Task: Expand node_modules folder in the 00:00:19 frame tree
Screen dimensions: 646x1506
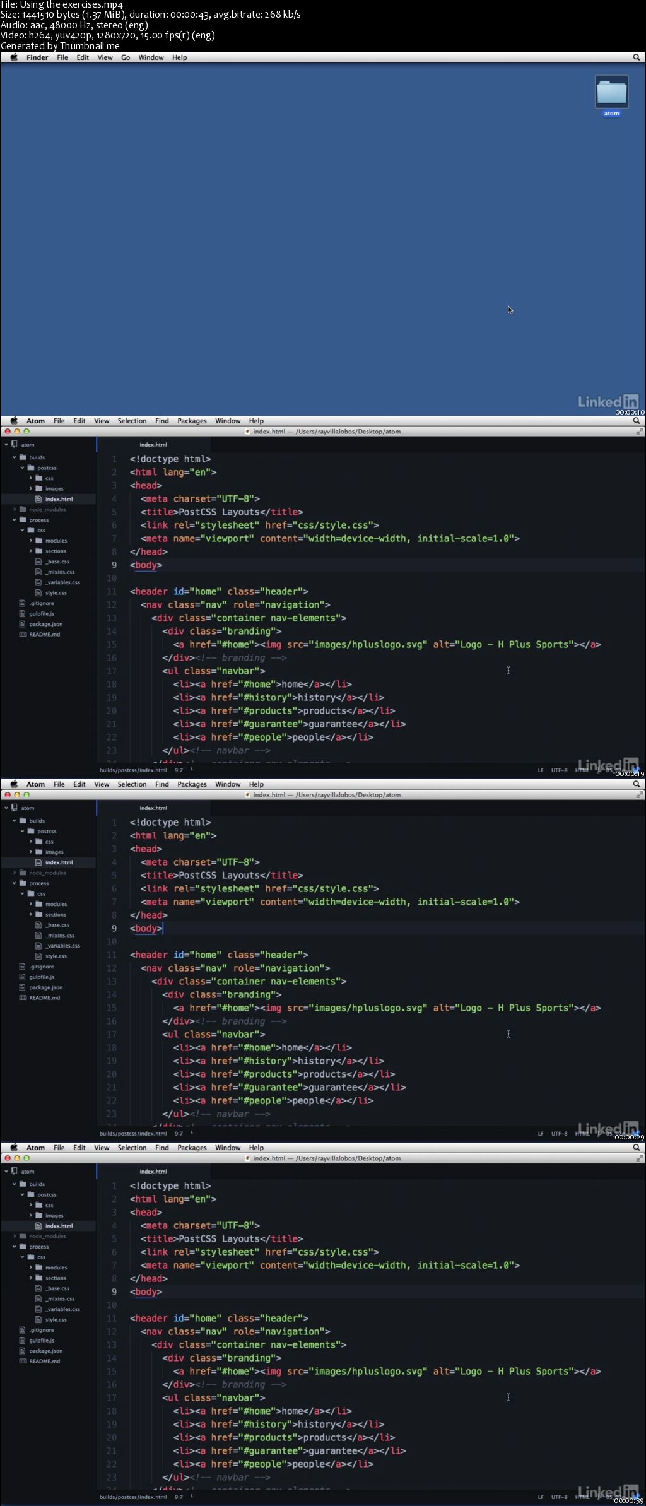Action: click(15, 510)
